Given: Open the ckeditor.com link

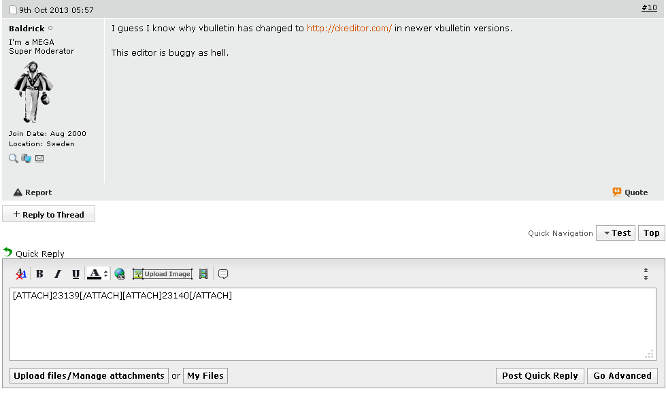Looking at the screenshot, I should [349, 29].
